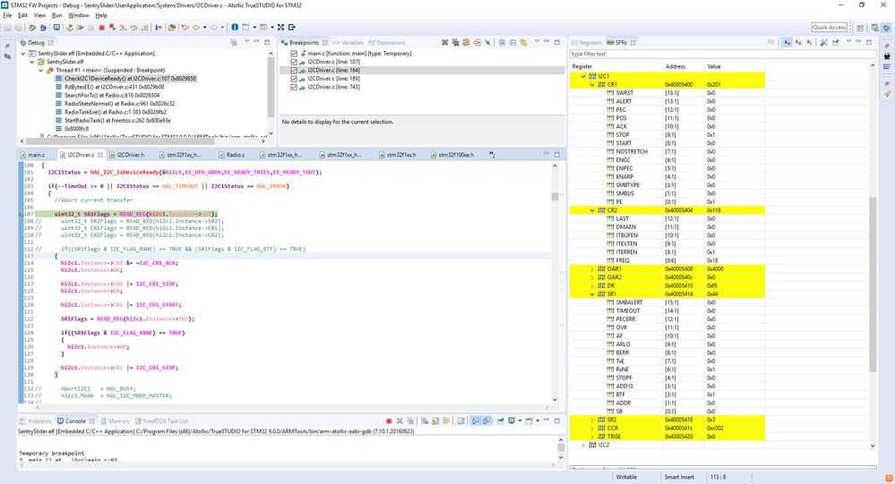Click the full screen toggle toolbar icon

[280, 28]
